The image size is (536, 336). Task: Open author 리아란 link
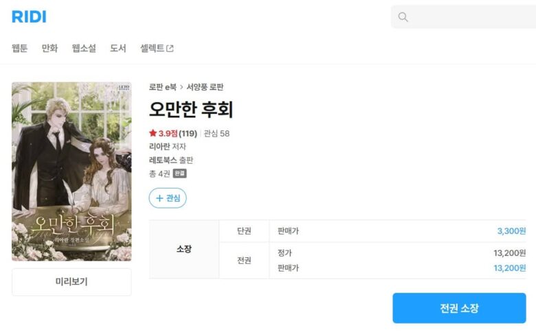click(159, 146)
